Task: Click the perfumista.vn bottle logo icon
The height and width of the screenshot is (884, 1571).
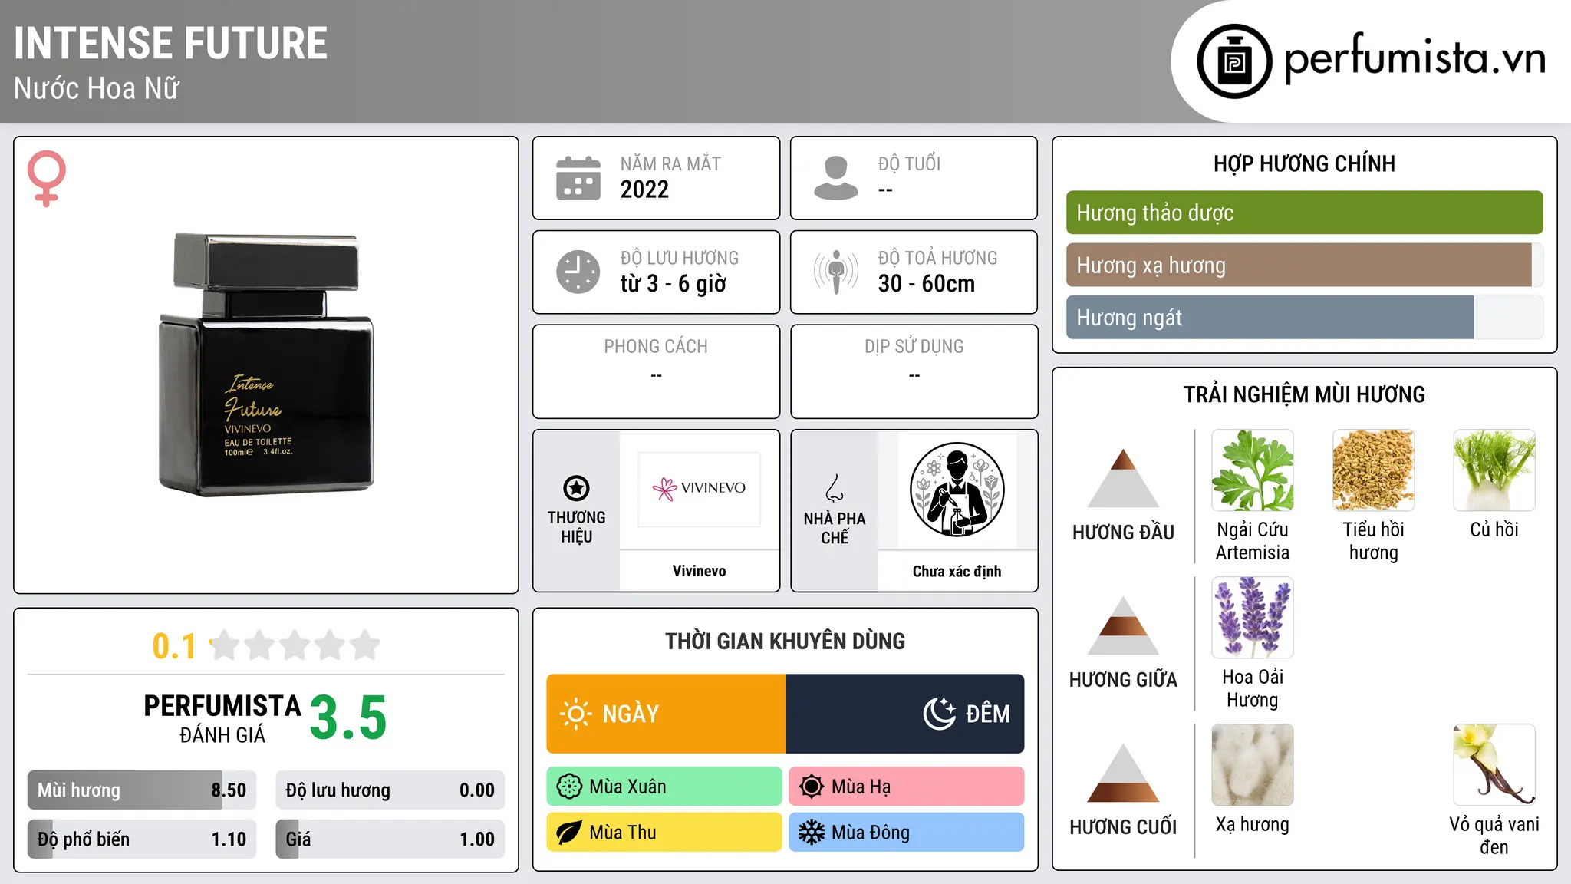Action: pyautogui.click(x=1234, y=61)
